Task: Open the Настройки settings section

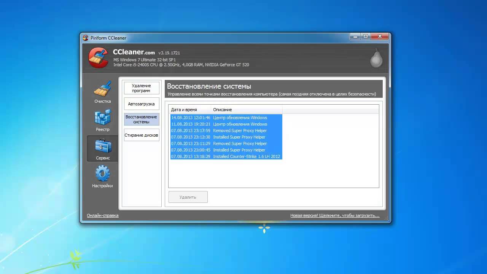Action: [102, 177]
